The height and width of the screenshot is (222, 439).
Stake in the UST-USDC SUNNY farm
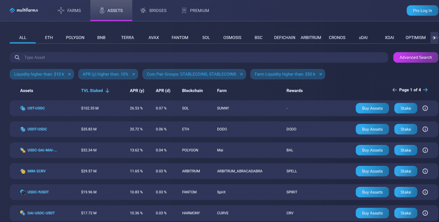pos(406,108)
